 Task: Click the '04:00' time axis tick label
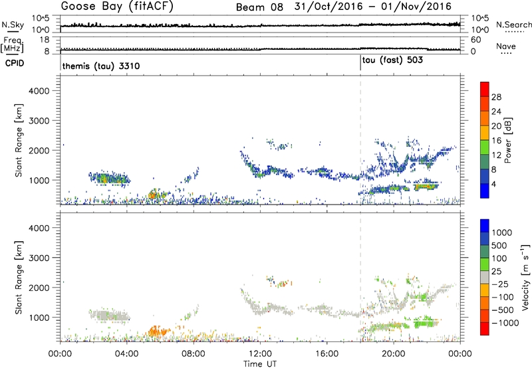(x=127, y=354)
